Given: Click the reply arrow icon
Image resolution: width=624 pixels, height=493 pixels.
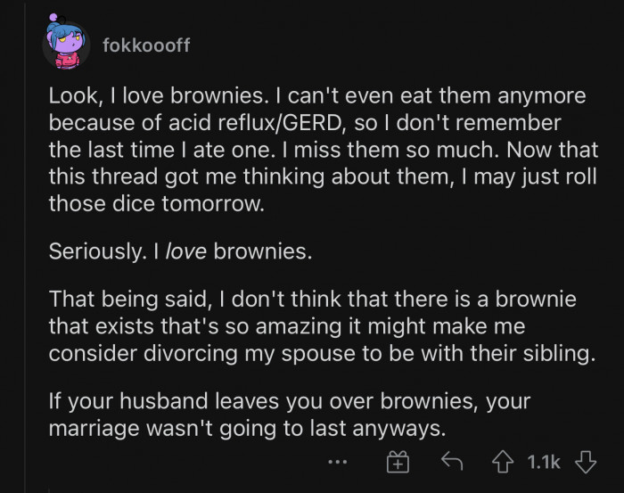Looking at the screenshot, I should (x=454, y=462).
